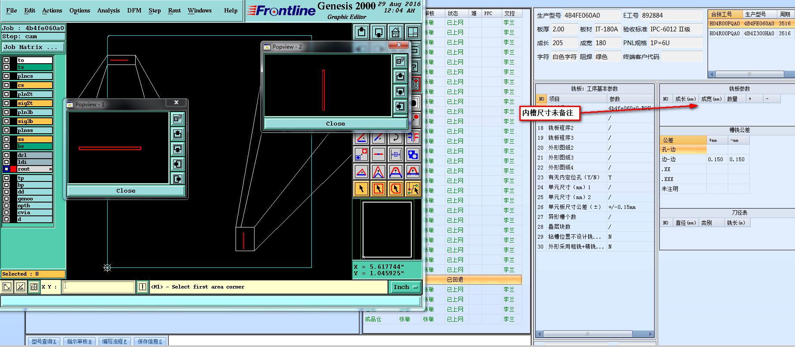This screenshot has width=795, height=347.
Task: Select the rectangle area select tool
Action: [379, 188]
